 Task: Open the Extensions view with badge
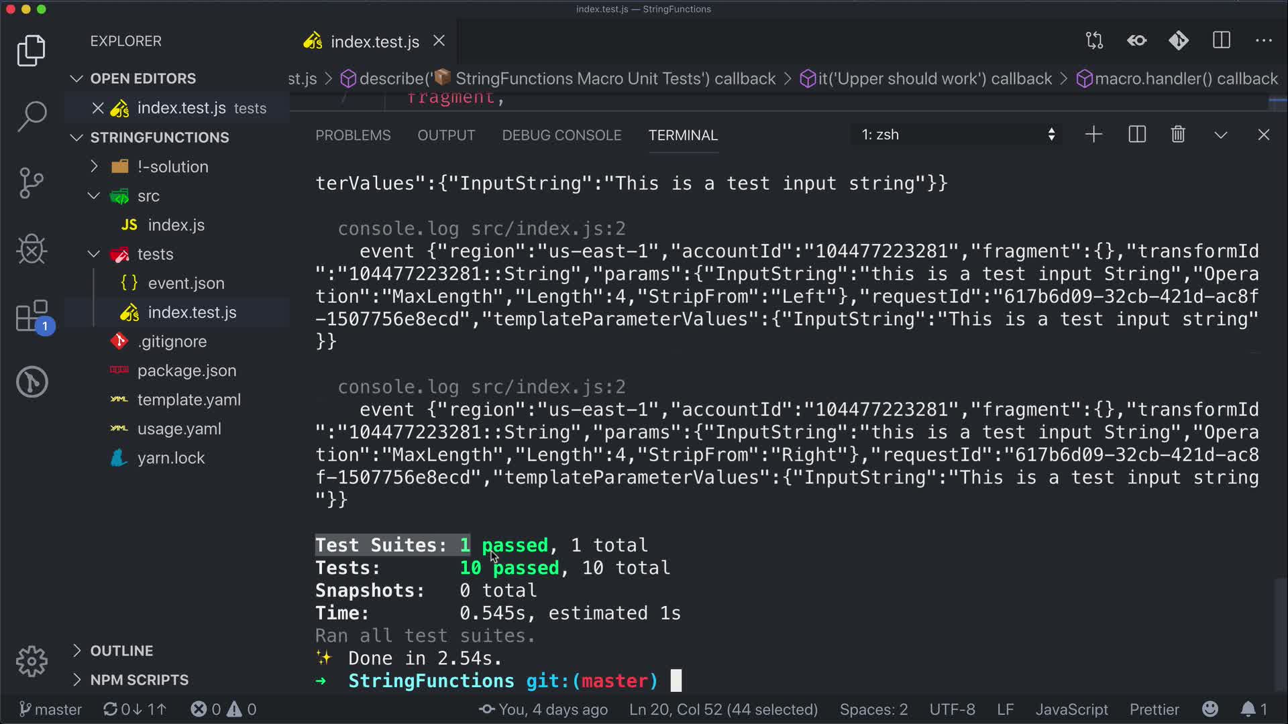tap(32, 316)
